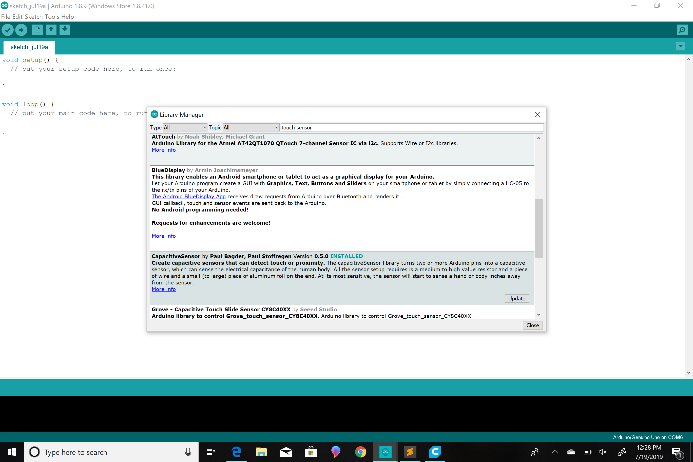The width and height of the screenshot is (693, 462).
Task: Click Library Manager scrollbar up arrow
Action: point(538,138)
